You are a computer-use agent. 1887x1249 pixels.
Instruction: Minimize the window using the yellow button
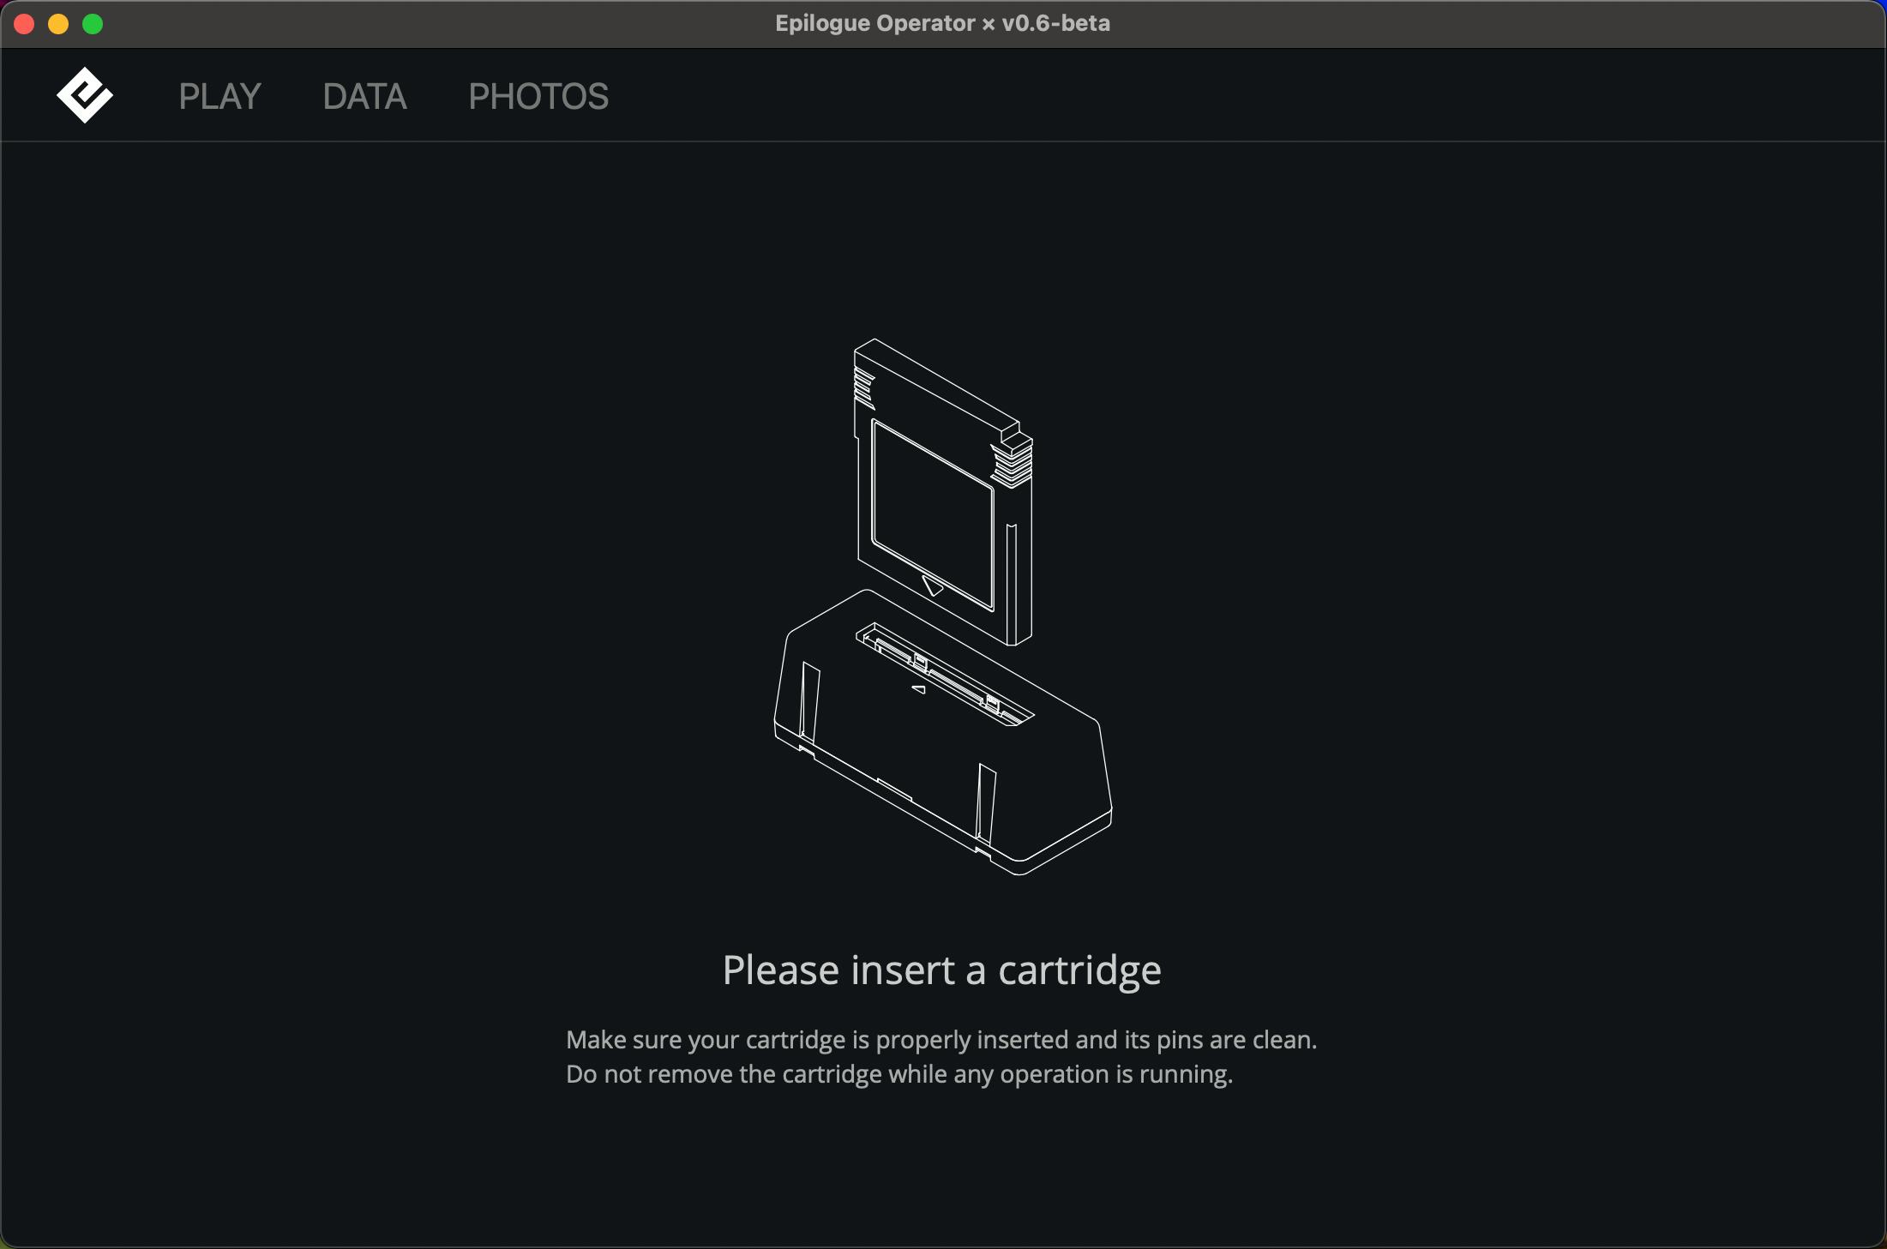(x=58, y=24)
